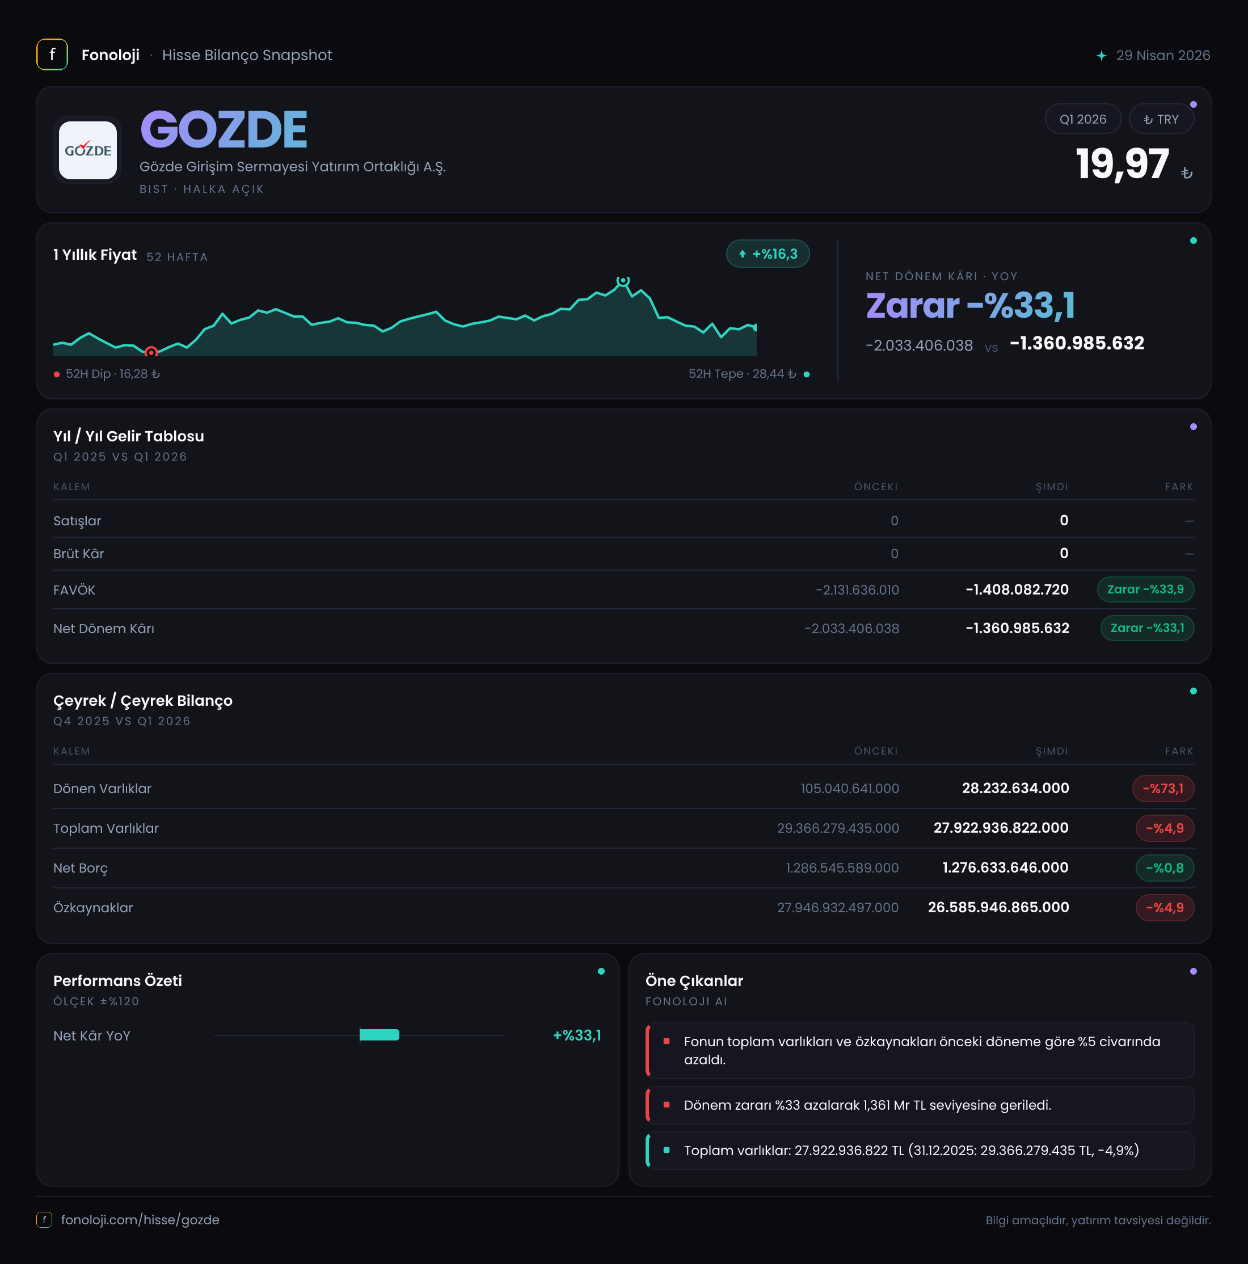Click the +%16,3 yearly change badge
The width and height of the screenshot is (1248, 1264).
point(768,254)
